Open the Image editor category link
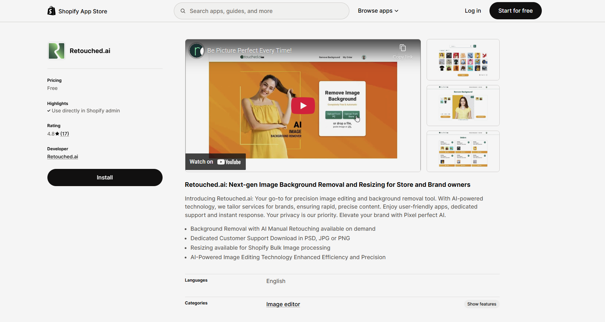 [283, 304]
